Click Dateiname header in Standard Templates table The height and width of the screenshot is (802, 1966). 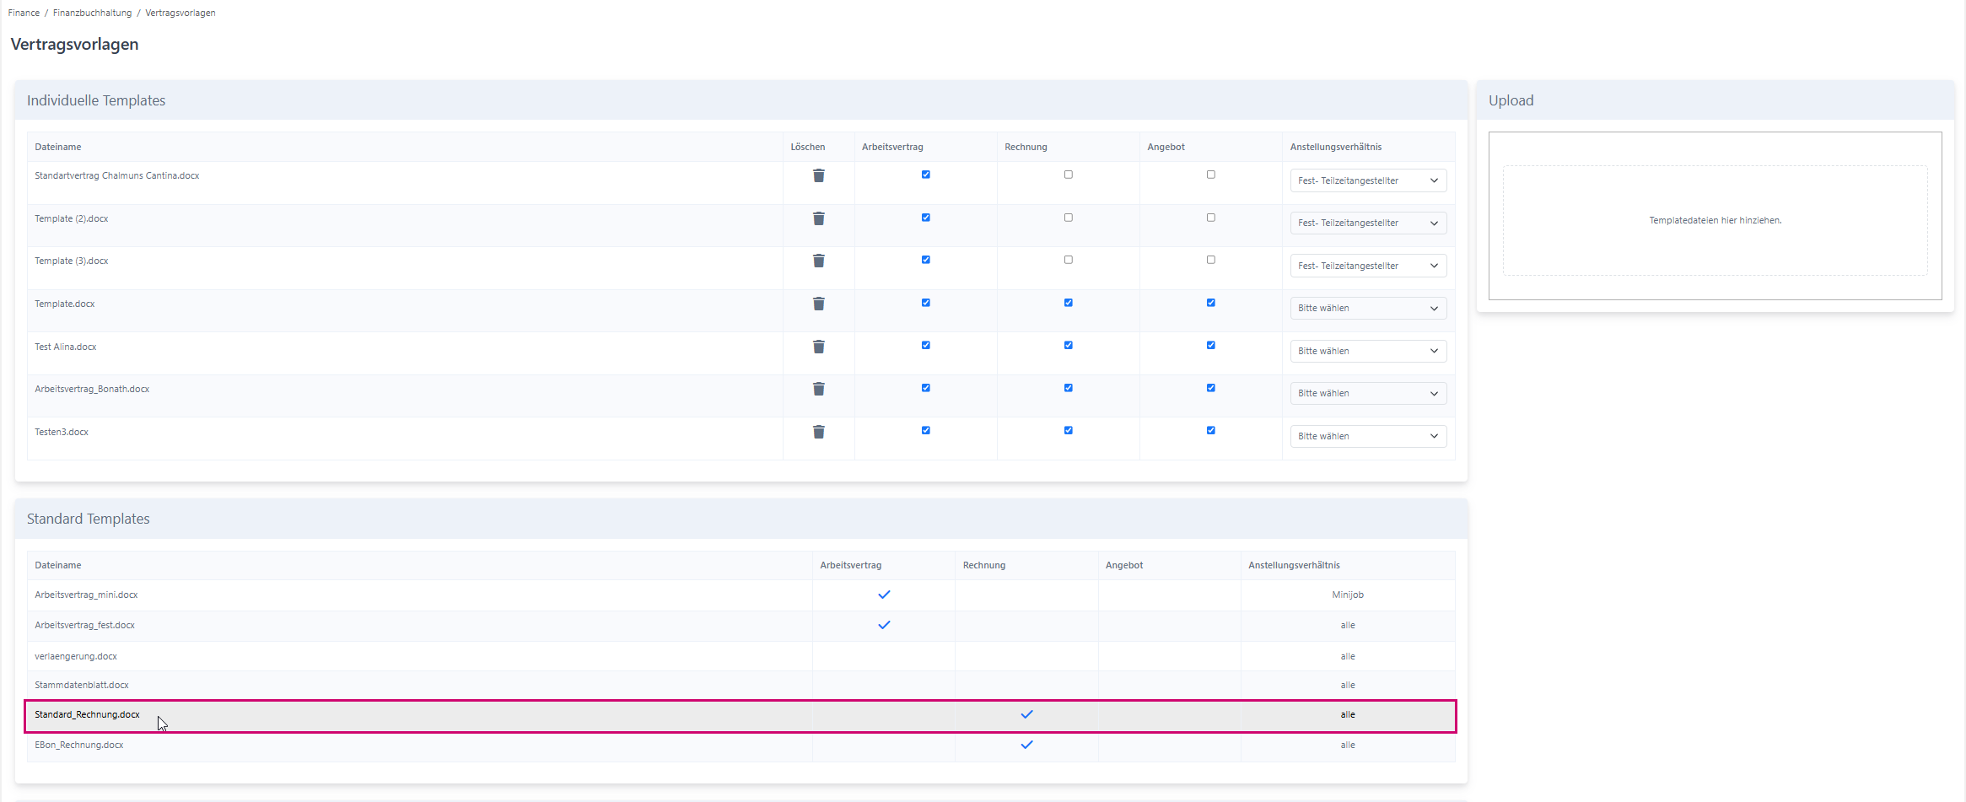(58, 565)
